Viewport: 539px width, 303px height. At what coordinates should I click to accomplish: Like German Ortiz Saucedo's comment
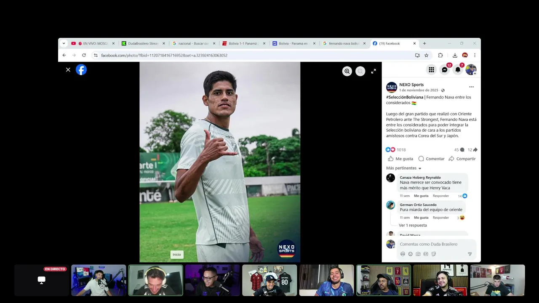tap(421, 218)
